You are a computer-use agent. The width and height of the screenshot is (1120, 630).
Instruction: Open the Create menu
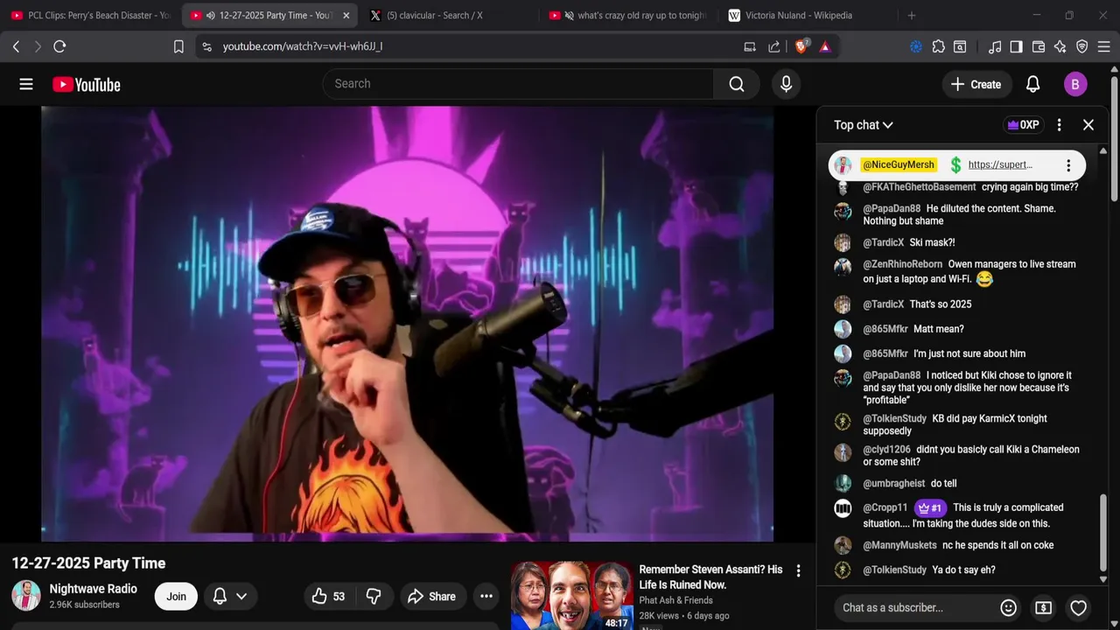pos(976,84)
